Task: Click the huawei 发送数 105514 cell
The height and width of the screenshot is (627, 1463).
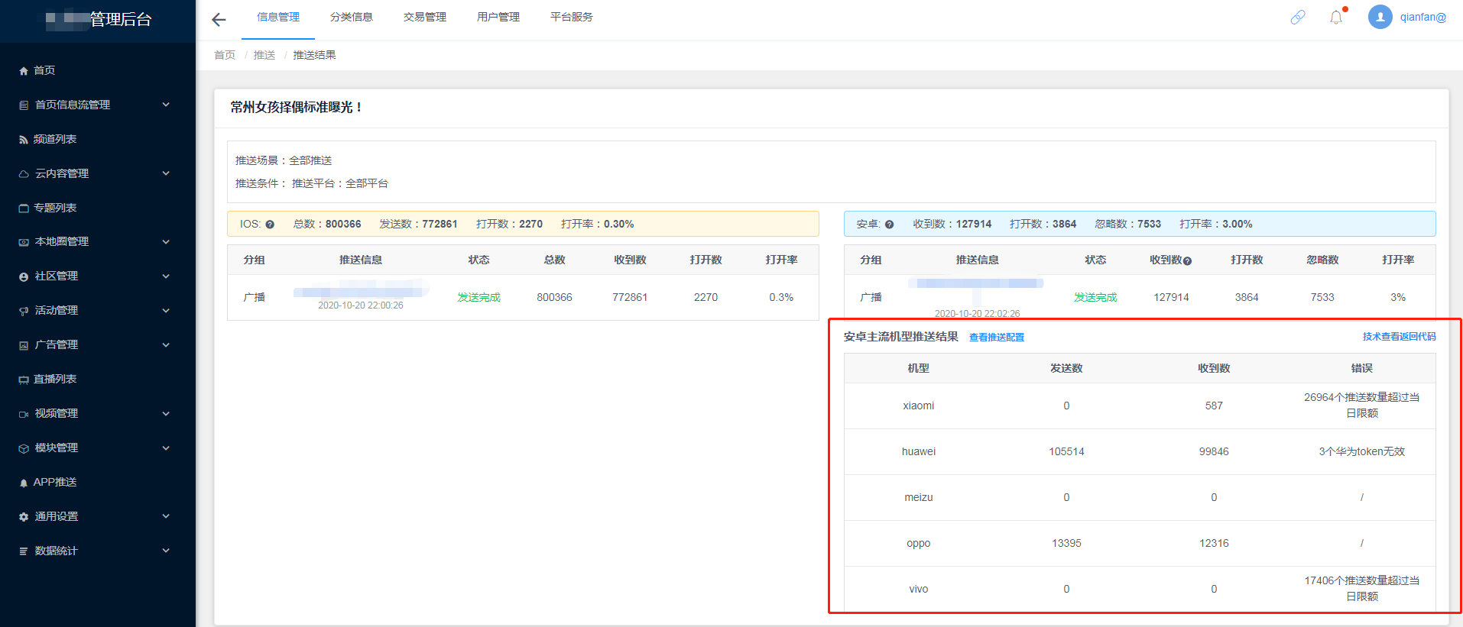Action: click(1066, 451)
